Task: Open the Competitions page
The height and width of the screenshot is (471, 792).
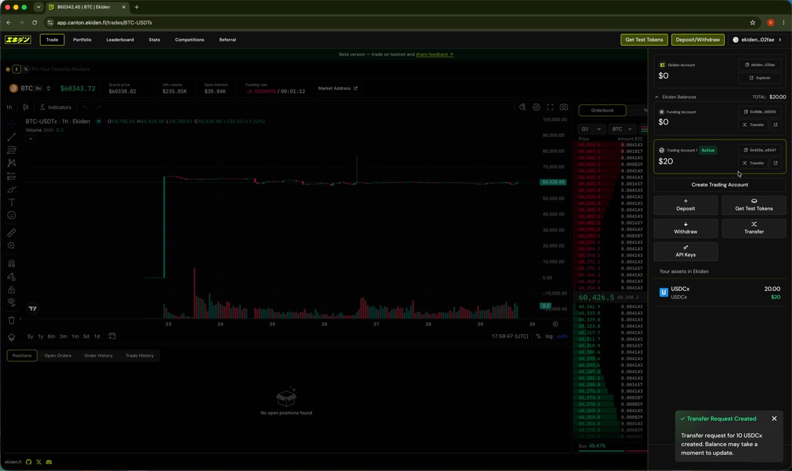Action: (x=189, y=40)
